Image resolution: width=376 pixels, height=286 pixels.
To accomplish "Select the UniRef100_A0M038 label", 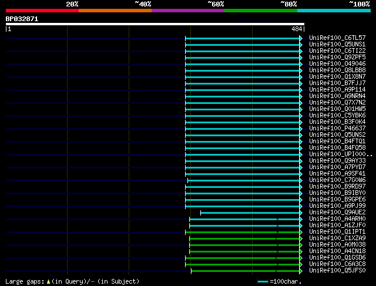I will 337,245.
